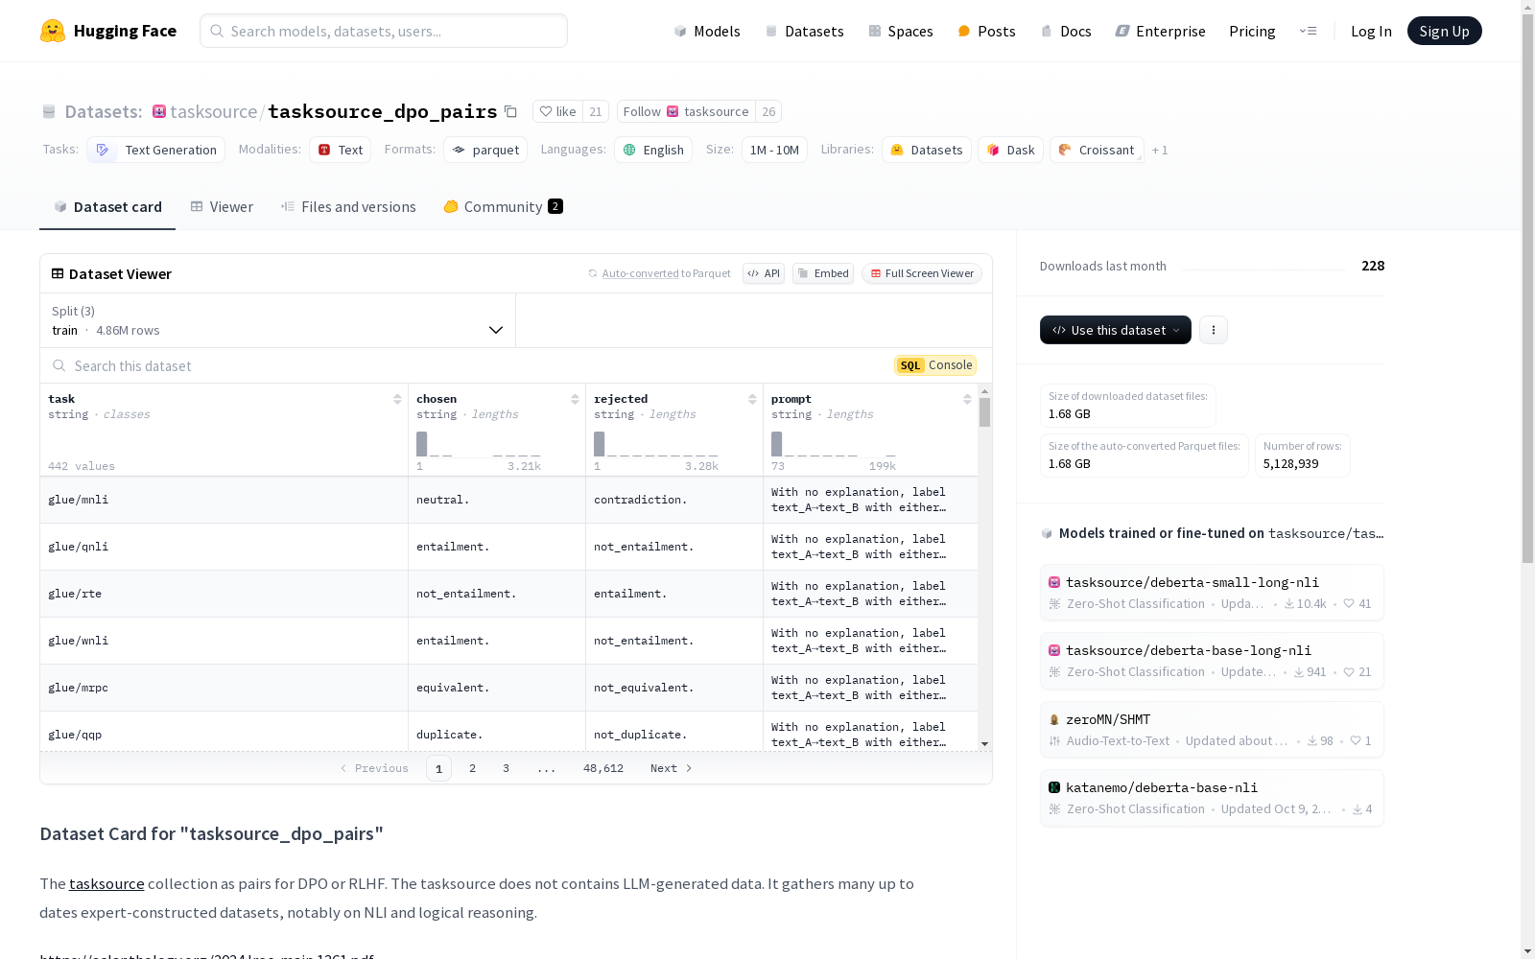
Task: Follow tasksource organization
Action: (686, 111)
